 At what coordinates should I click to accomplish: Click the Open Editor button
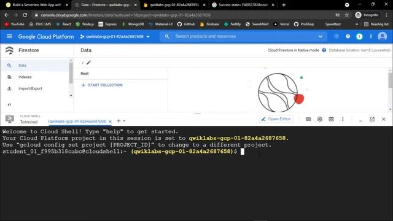(276, 119)
